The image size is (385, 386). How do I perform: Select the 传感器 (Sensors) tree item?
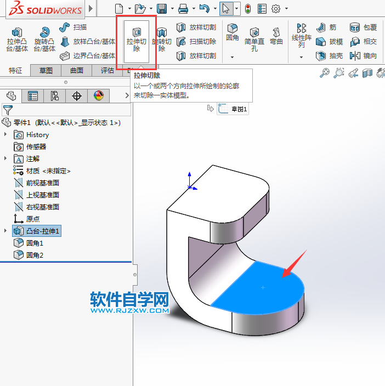pyautogui.click(x=30, y=147)
